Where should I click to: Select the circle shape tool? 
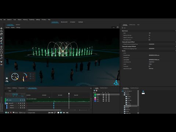1,49
